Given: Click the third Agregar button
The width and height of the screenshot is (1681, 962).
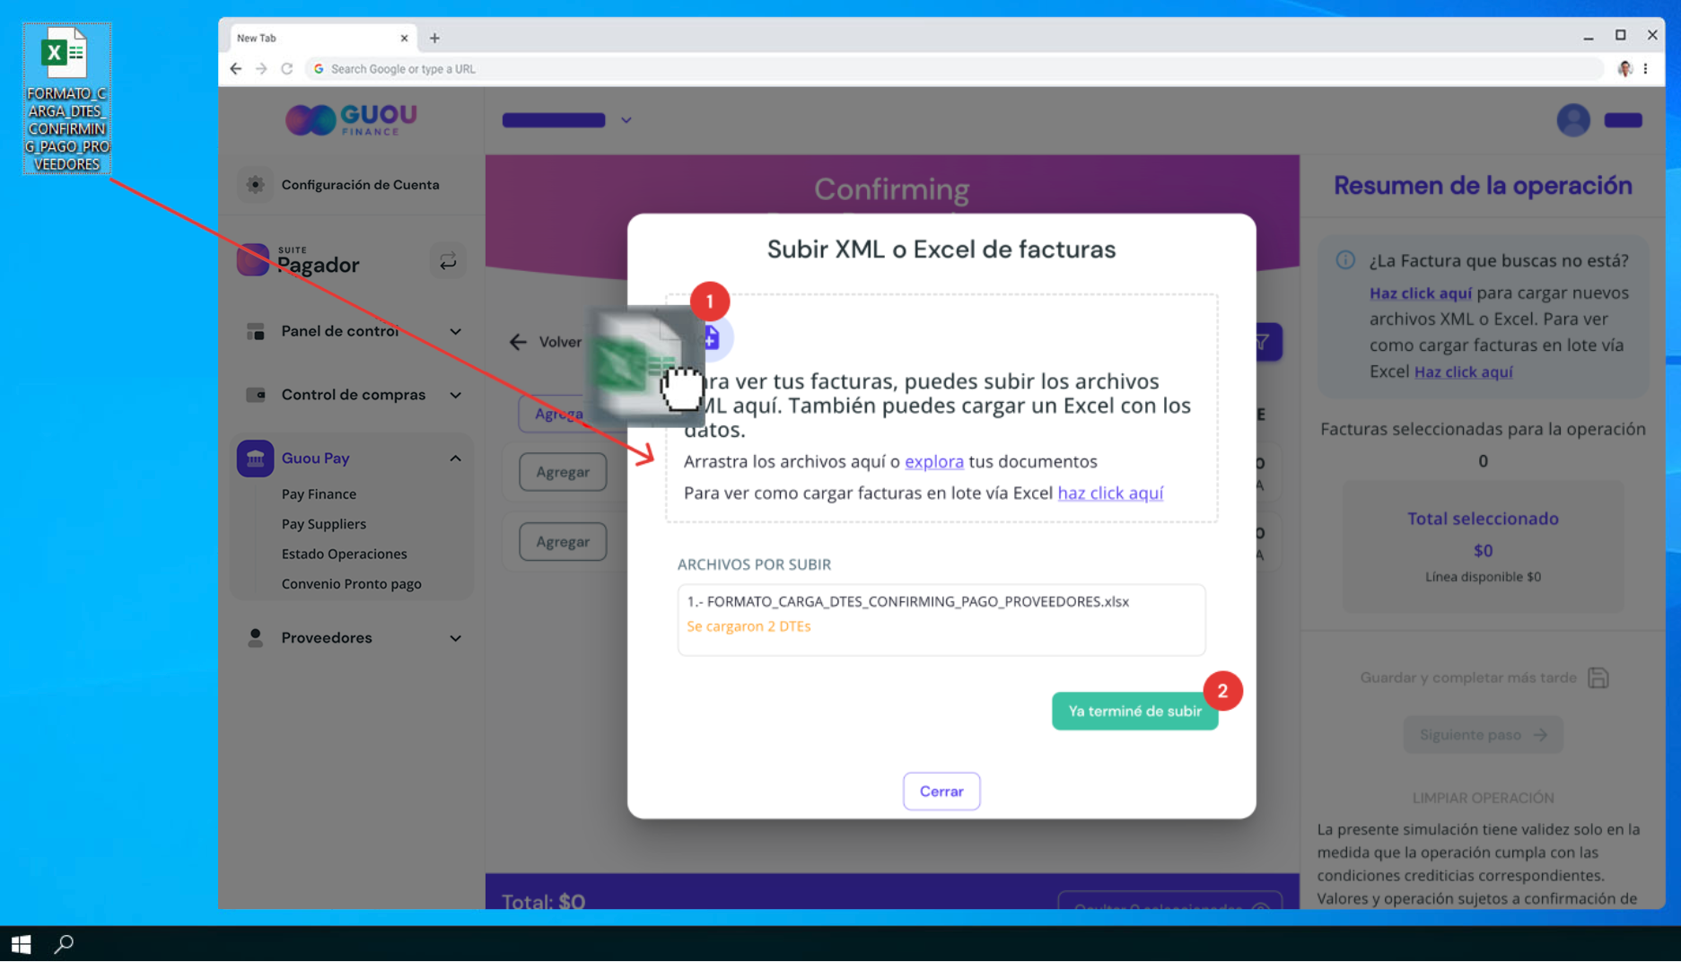Looking at the screenshot, I should point(563,542).
